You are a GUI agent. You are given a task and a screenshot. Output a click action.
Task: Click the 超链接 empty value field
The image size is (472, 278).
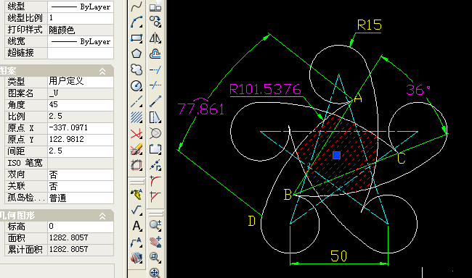pos(81,53)
